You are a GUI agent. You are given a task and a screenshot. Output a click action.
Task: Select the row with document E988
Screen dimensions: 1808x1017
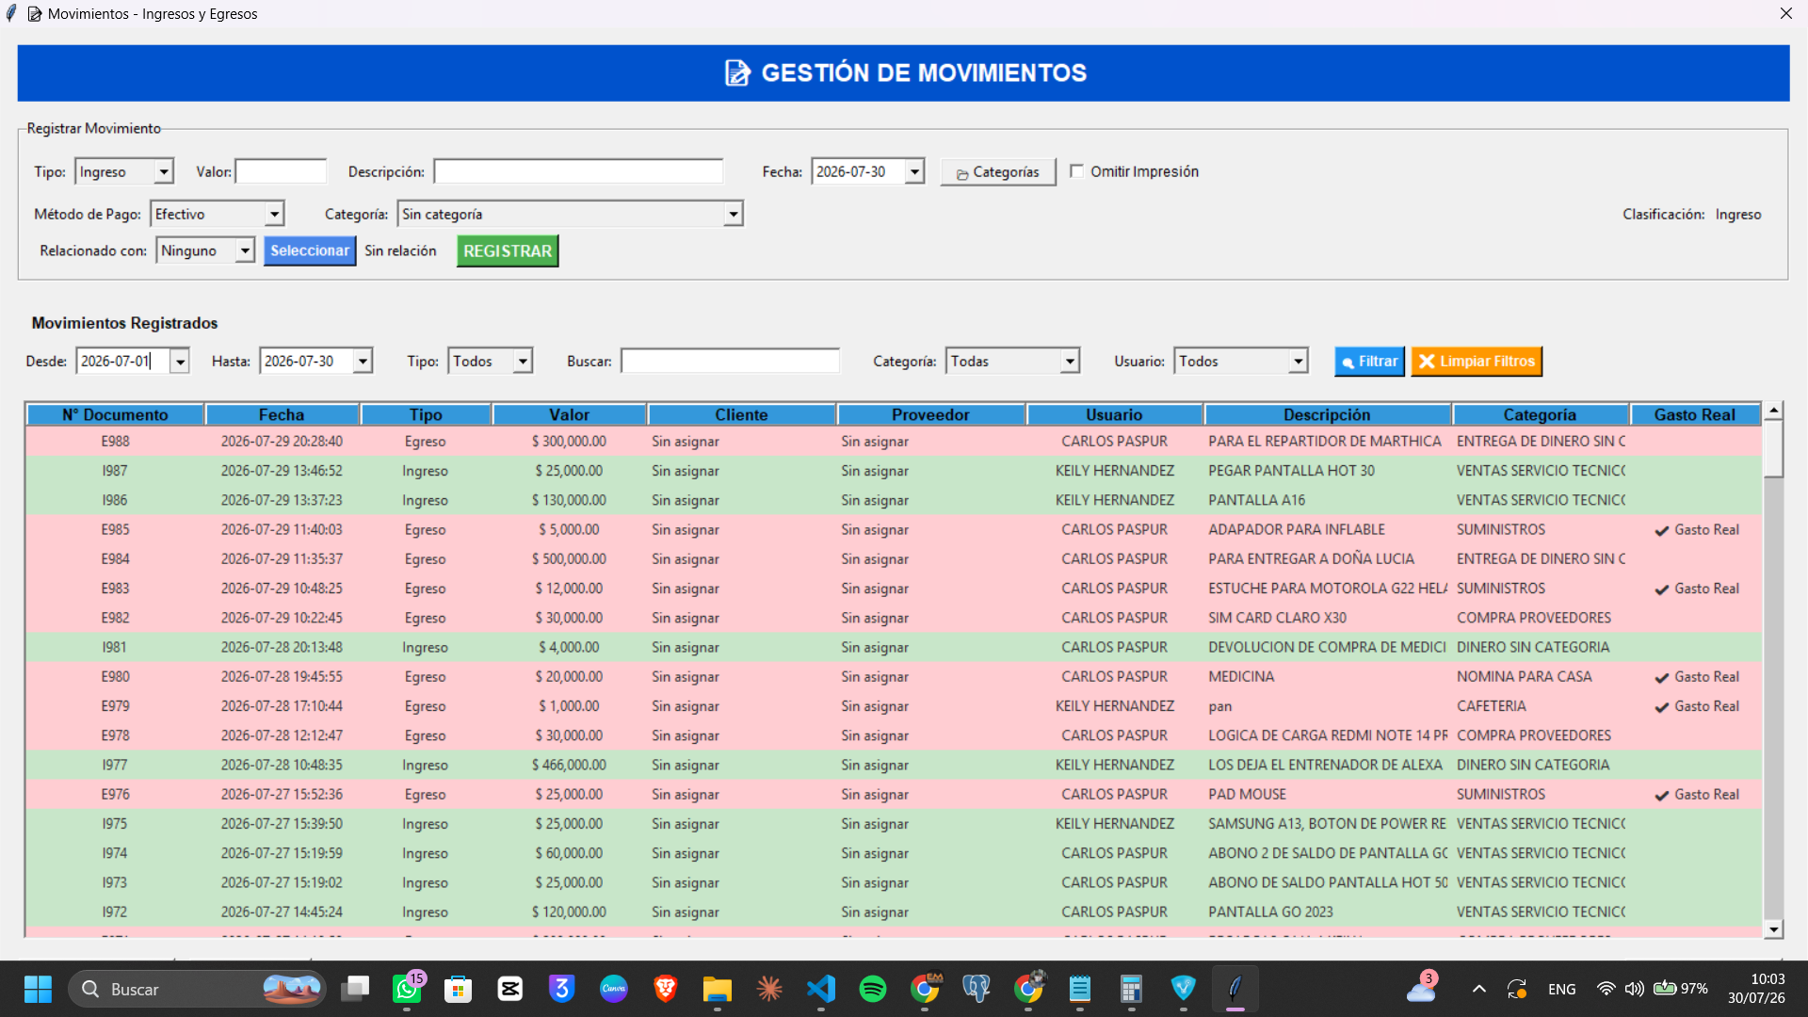tap(894, 442)
